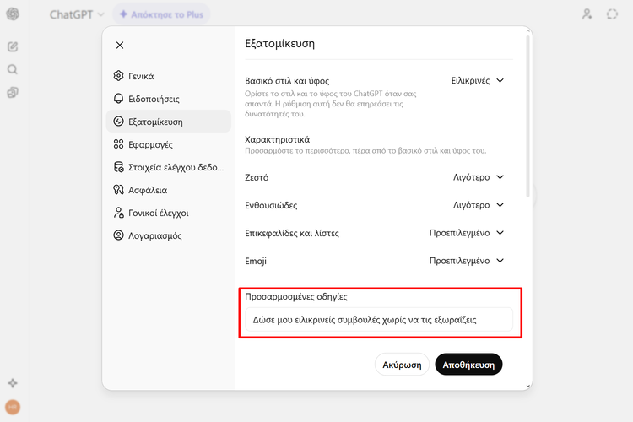This screenshot has height=422, width=633.
Task: Click the user avatar at bottom left
Action: (13, 407)
